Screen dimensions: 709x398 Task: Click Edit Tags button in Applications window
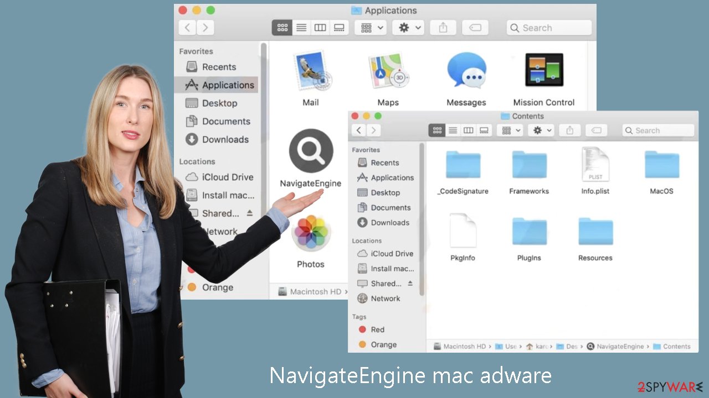[x=475, y=28]
